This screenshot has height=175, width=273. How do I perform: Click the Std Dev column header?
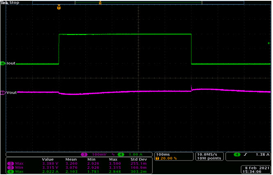[139, 159]
